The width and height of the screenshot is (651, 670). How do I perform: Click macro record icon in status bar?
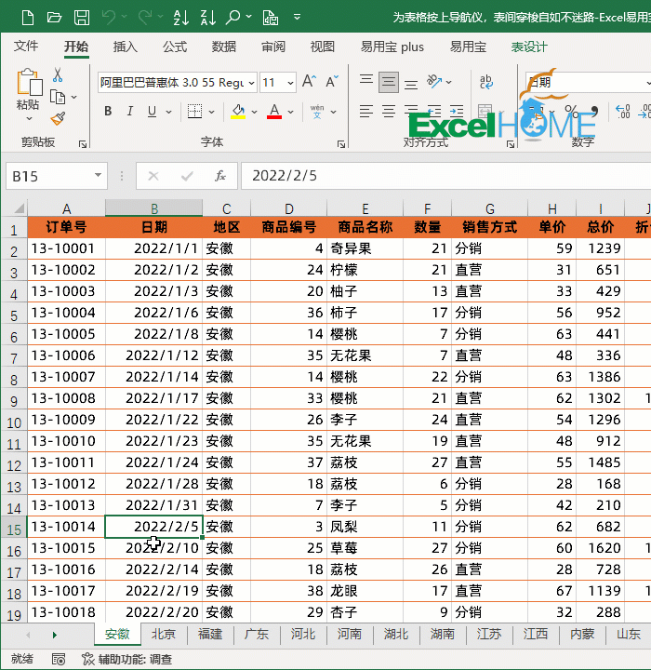pyautogui.click(x=59, y=660)
